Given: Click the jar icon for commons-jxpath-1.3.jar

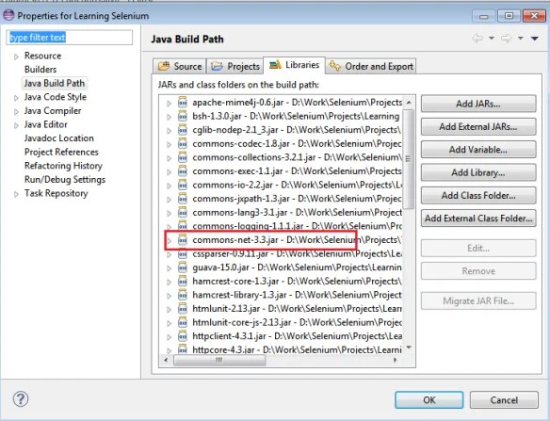Looking at the screenshot, I should (x=183, y=199).
